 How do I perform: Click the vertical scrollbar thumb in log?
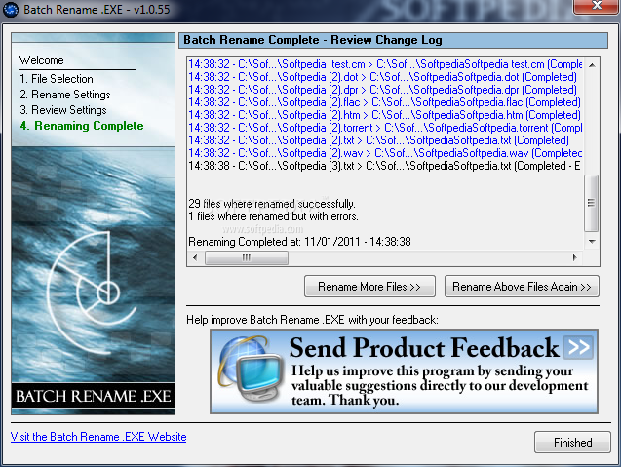[592, 203]
